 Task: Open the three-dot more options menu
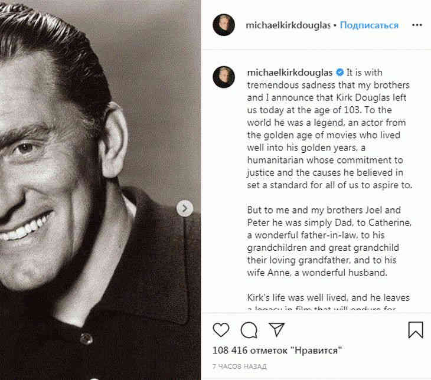pyautogui.click(x=417, y=25)
